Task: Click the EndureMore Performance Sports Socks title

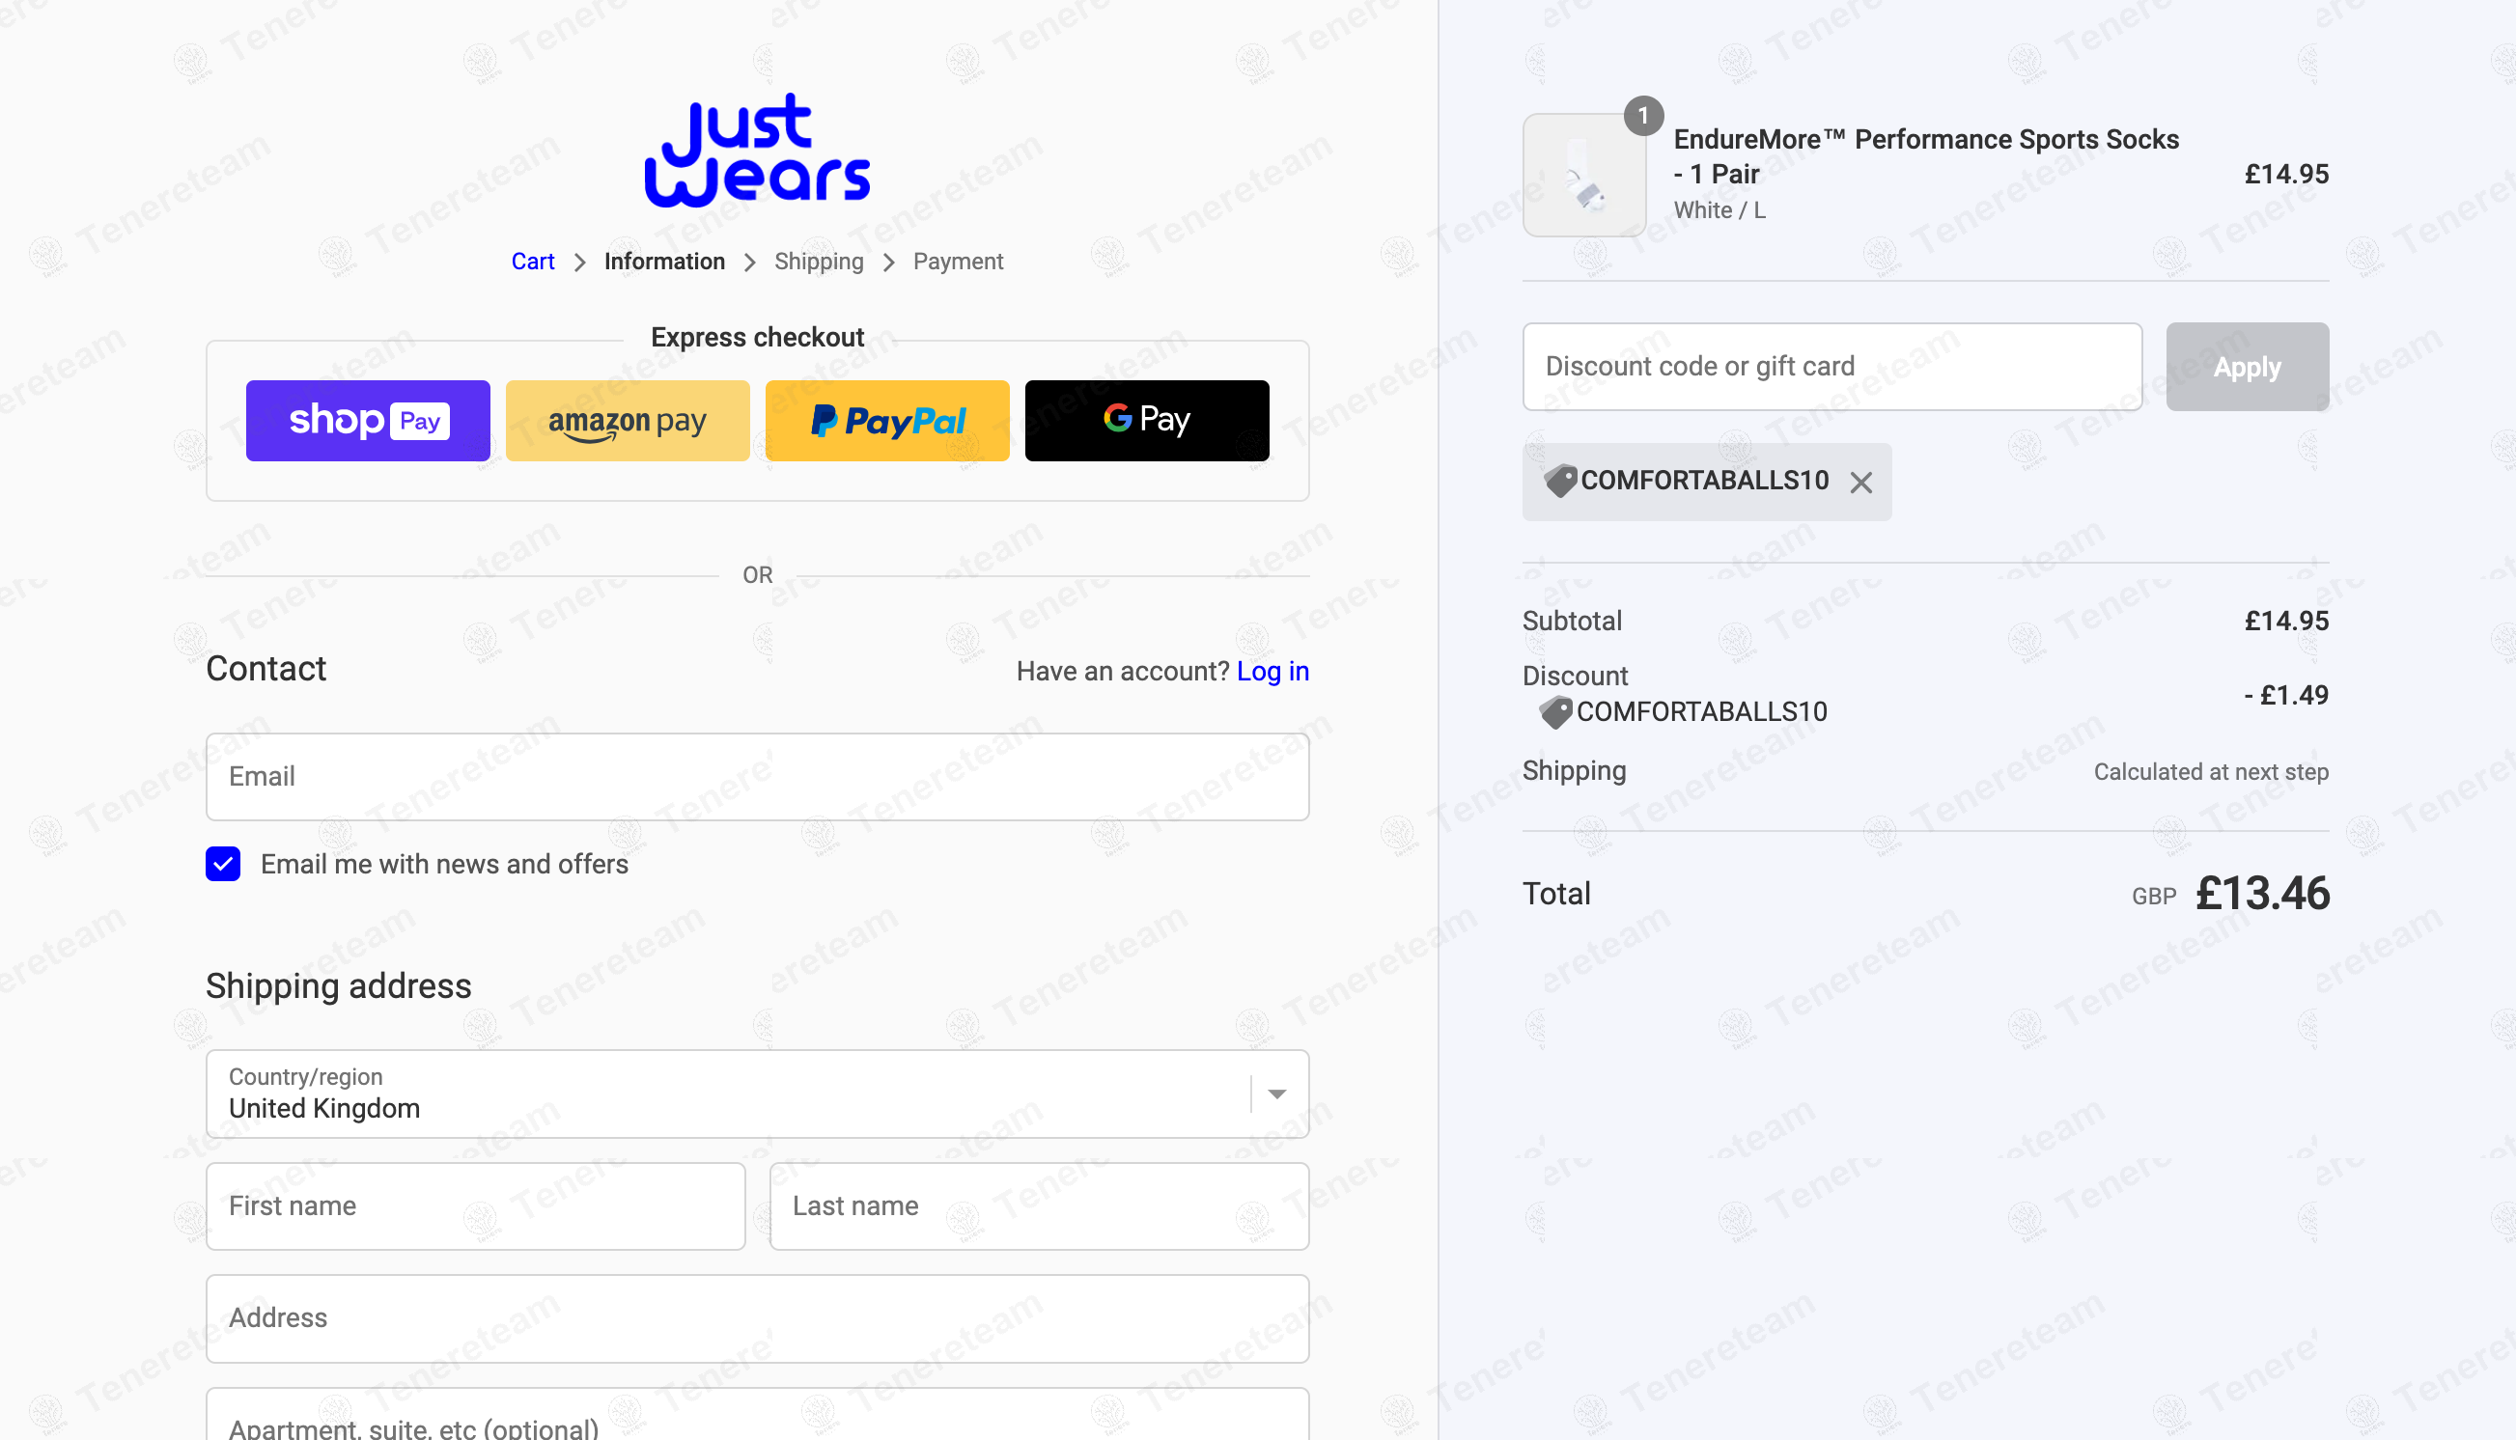Action: click(x=1925, y=156)
